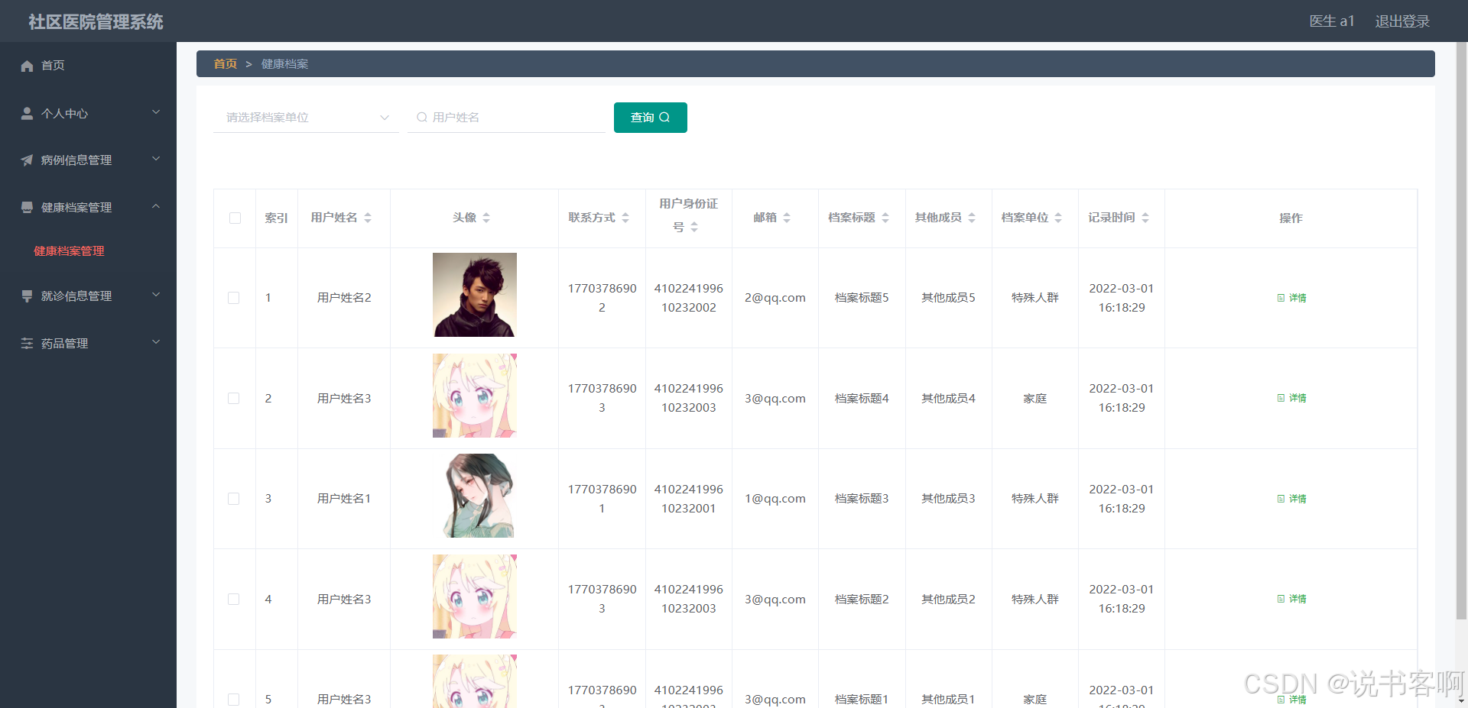Open 药品管理 sidebar menu
The height and width of the screenshot is (708, 1468).
88,344
